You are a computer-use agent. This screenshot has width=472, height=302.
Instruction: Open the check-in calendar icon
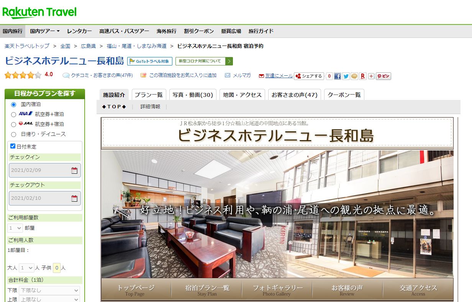click(x=74, y=170)
